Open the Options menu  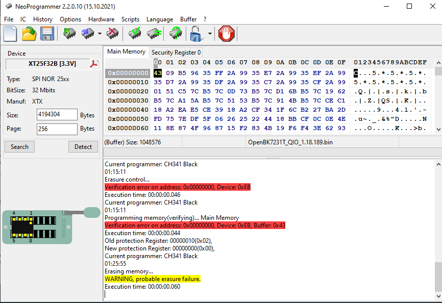[x=70, y=19]
